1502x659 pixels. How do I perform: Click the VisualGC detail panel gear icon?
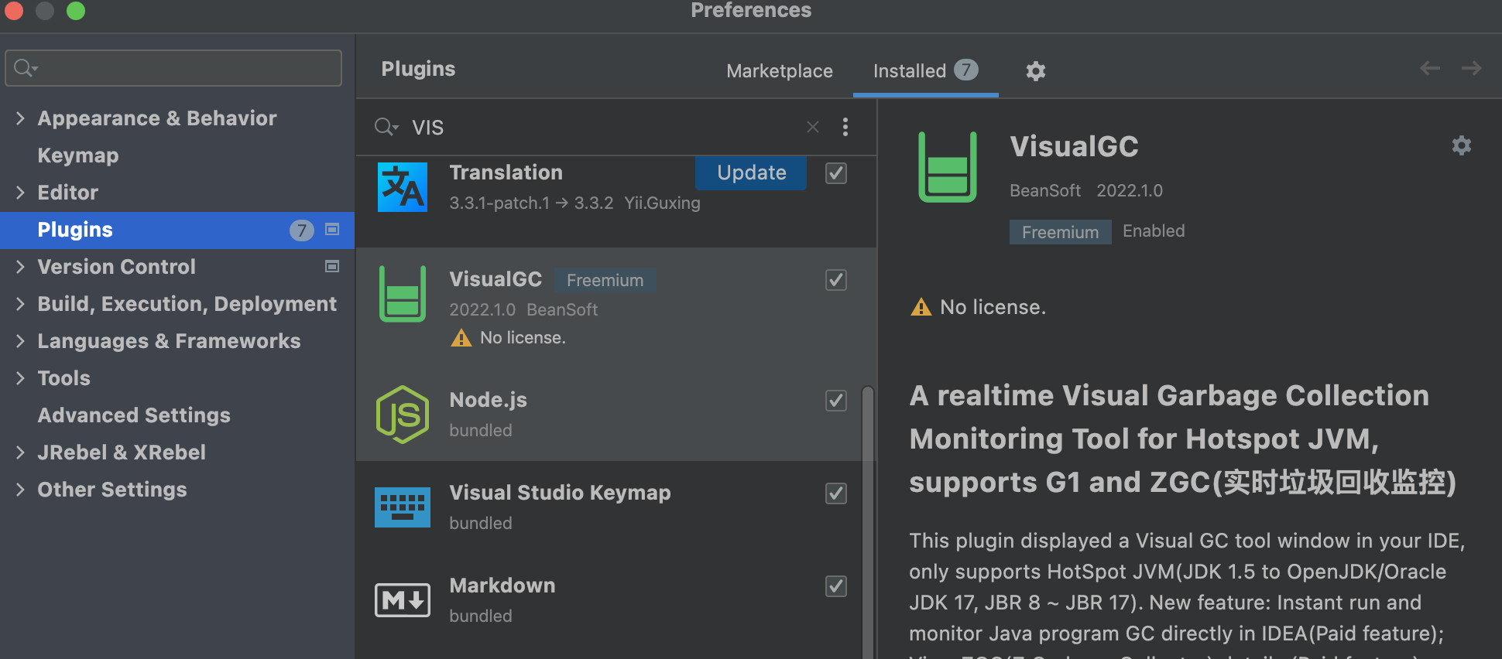(1461, 145)
